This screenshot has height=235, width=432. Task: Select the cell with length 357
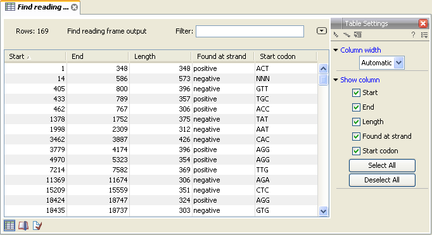(x=161, y=99)
